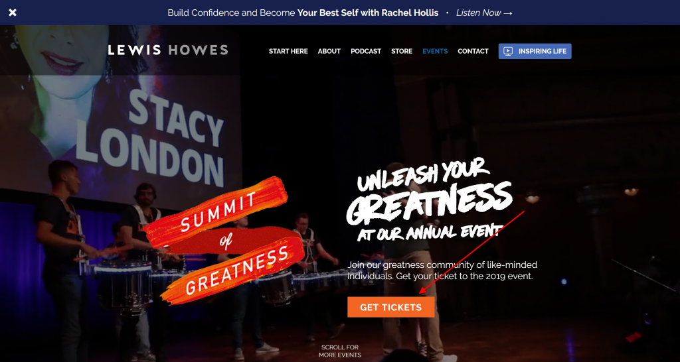Click the Join our greatness community paragraph

tap(442, 271)
